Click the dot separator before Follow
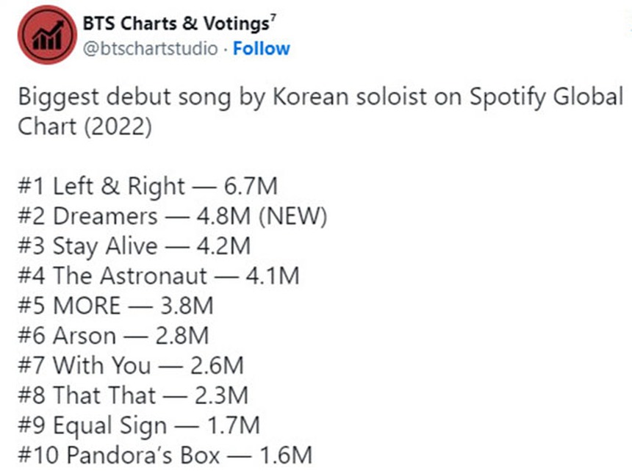The width and height of the screenshot is (632, 471). click(223, 48)
